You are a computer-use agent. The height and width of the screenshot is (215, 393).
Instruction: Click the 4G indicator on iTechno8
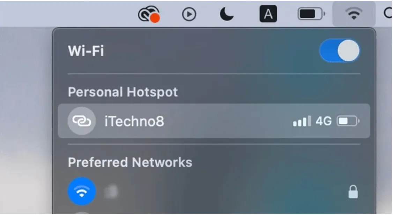click(x=324, y=121)
